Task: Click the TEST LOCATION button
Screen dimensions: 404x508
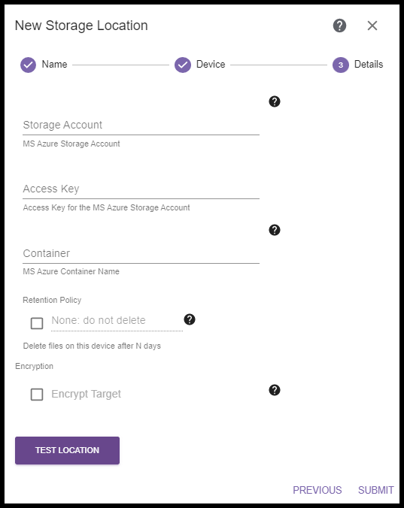Action: click(x=67, y=450)
